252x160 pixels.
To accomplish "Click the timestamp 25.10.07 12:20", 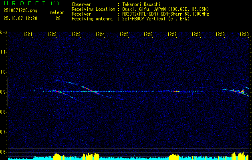I will pyautogui.click(x=20, y=18).
